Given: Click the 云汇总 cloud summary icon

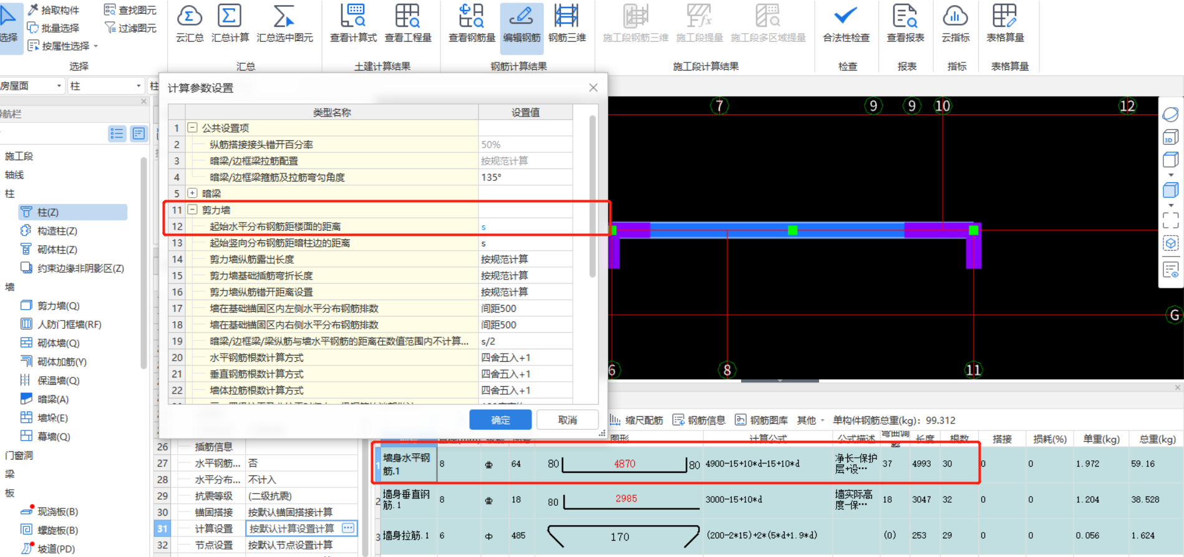Looking at the screenshot, I should click(190, 24).
